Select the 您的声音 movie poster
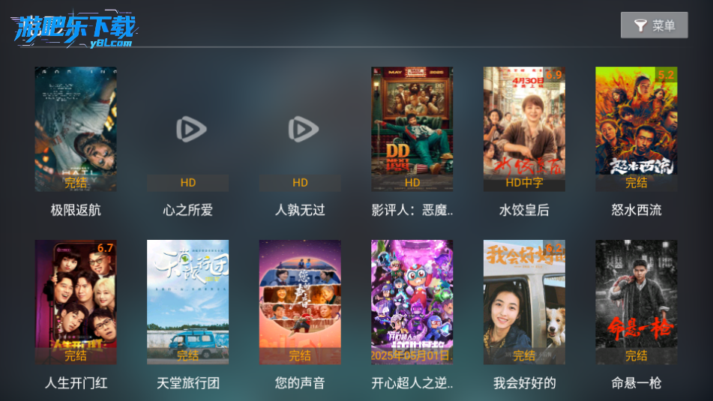The height and width of the screenshot is (401, 713). 300,302
